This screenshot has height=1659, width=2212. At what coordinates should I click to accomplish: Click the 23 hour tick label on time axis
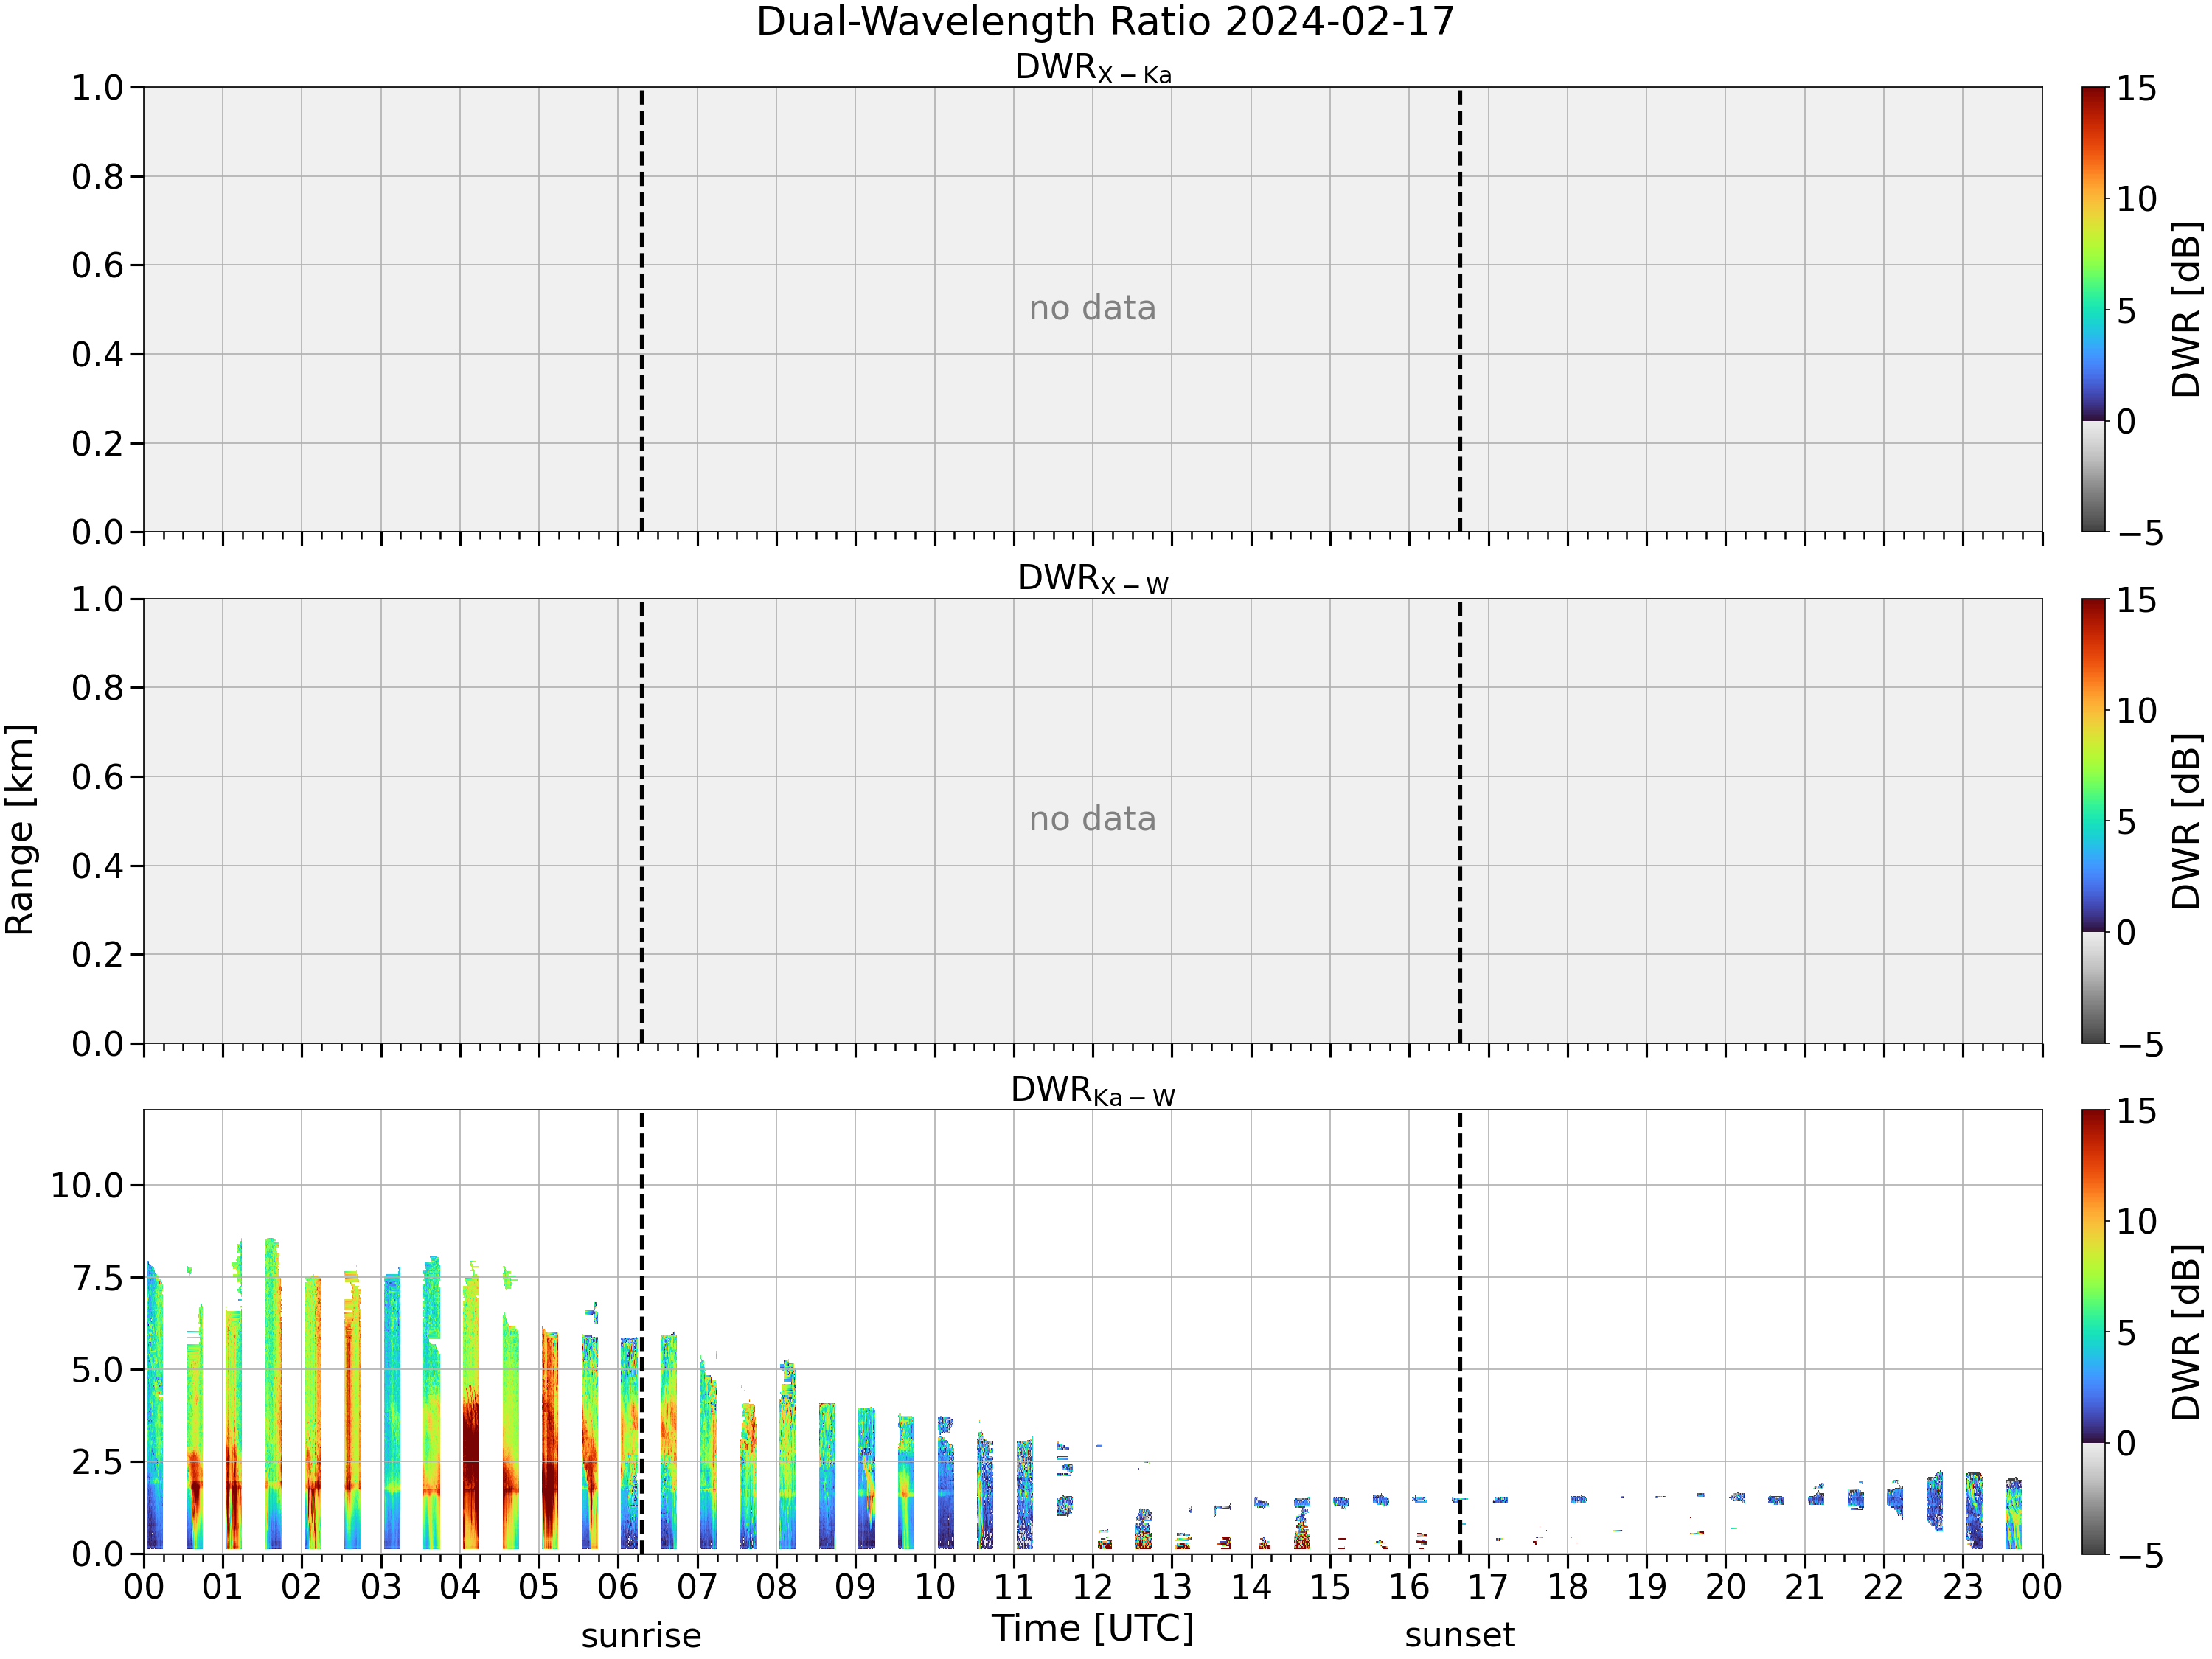click(x=1963, y=1587)
